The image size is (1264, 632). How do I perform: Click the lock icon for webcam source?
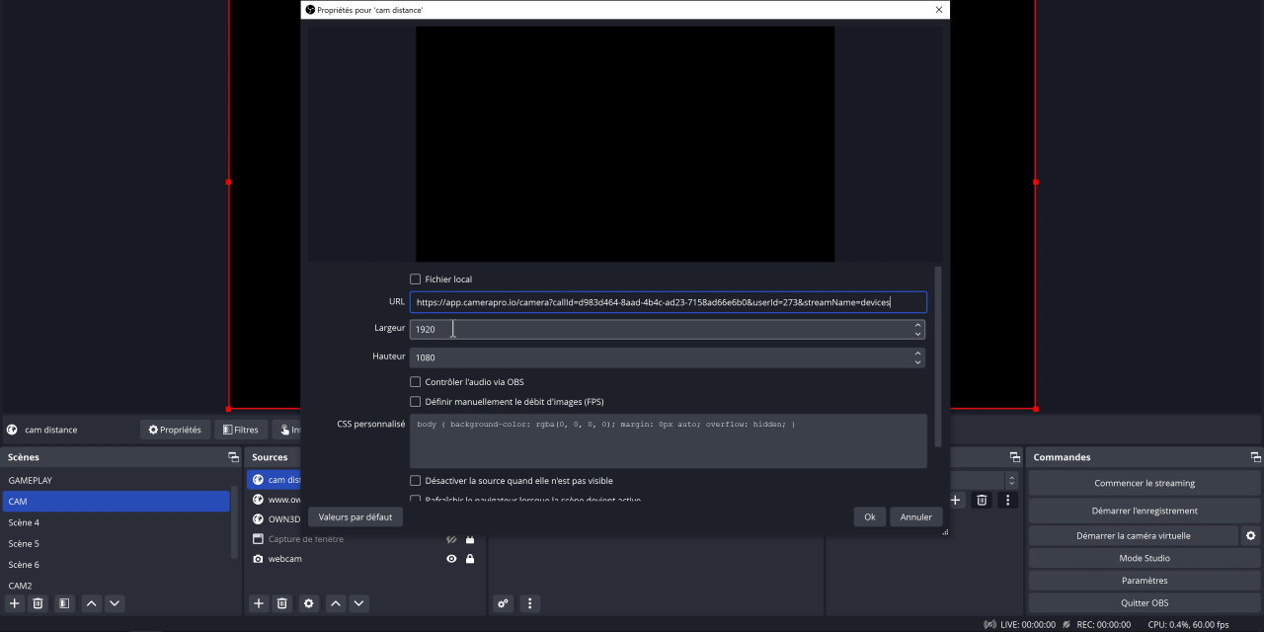tap(470, 559)
